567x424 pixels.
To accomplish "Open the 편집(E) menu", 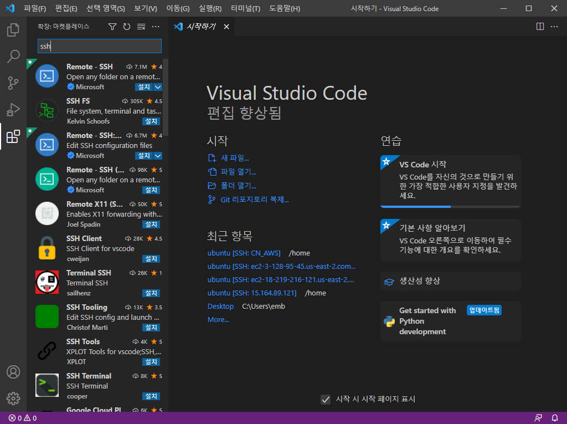I will tap(66, 8).
